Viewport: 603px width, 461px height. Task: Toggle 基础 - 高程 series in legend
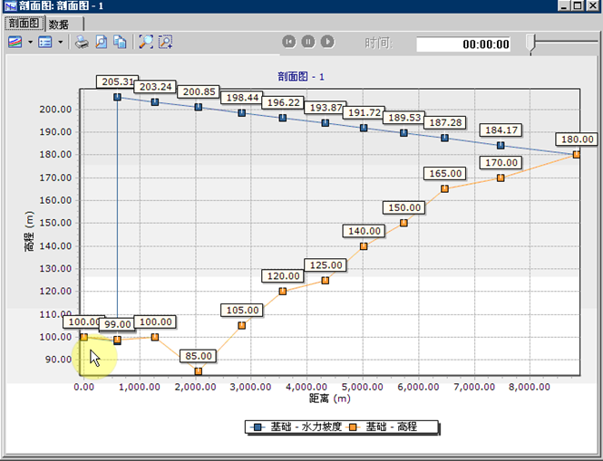coord(385,427)
